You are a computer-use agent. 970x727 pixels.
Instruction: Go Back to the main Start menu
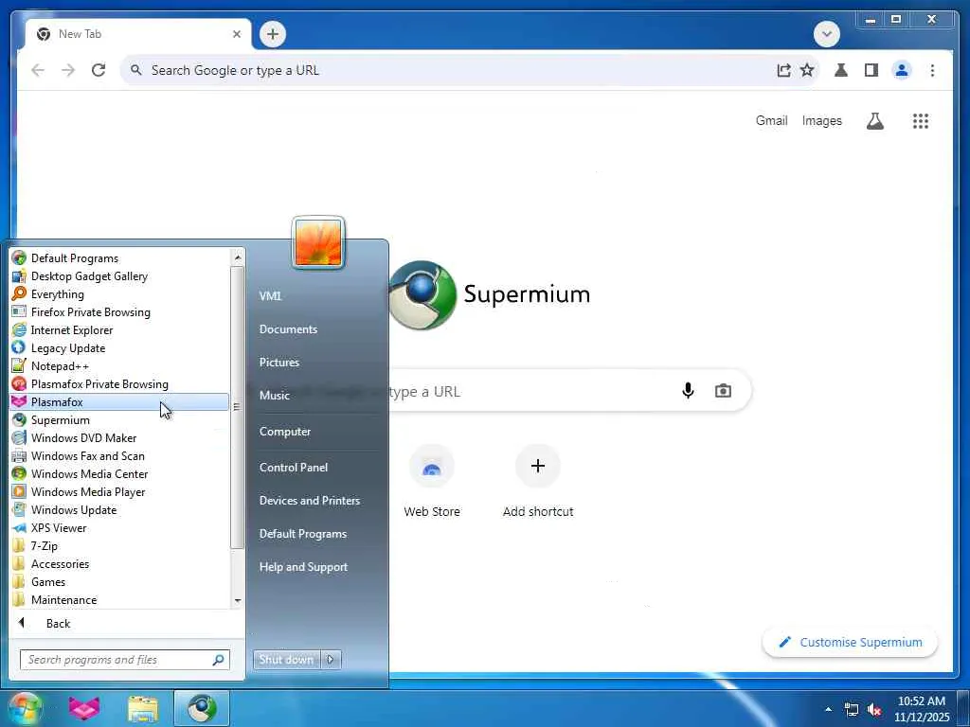tap(126, 623)
